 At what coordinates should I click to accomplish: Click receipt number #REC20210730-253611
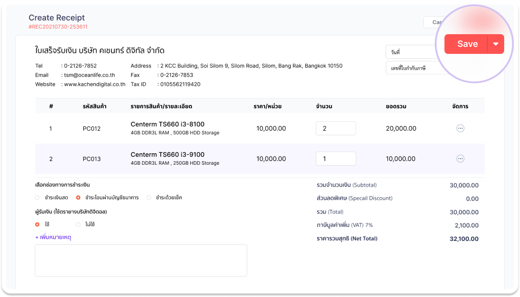point(58,27)
